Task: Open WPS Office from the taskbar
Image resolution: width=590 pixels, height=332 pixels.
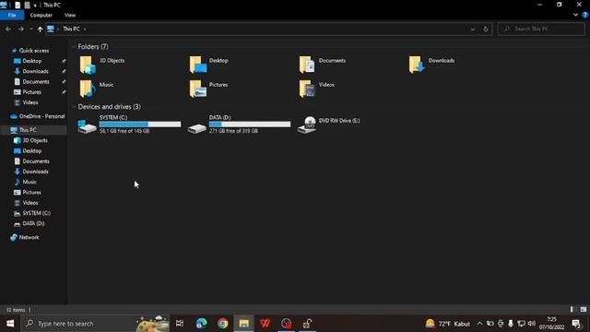Action: pos(265,324)
